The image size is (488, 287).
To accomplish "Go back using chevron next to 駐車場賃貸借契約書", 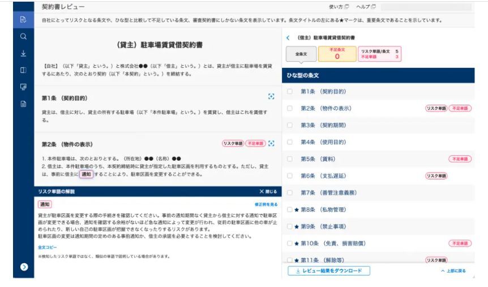I will click(288, 38).
